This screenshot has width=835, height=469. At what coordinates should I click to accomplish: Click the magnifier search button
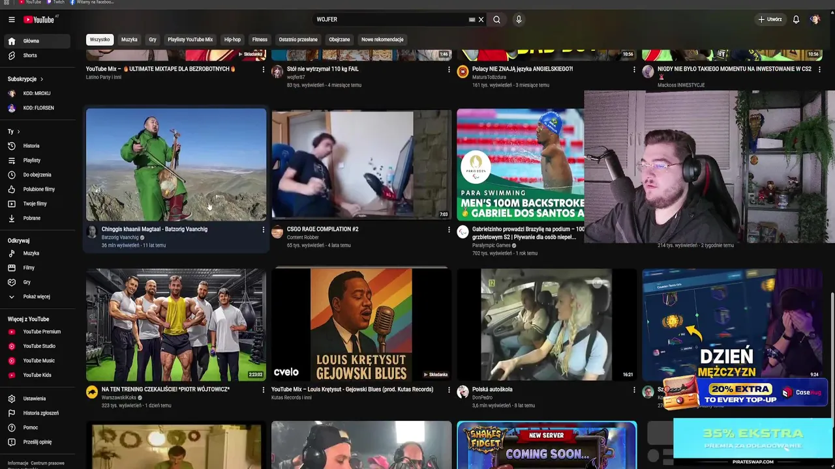[496, 20]
